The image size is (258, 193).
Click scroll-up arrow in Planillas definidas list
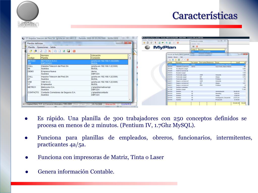130,56
